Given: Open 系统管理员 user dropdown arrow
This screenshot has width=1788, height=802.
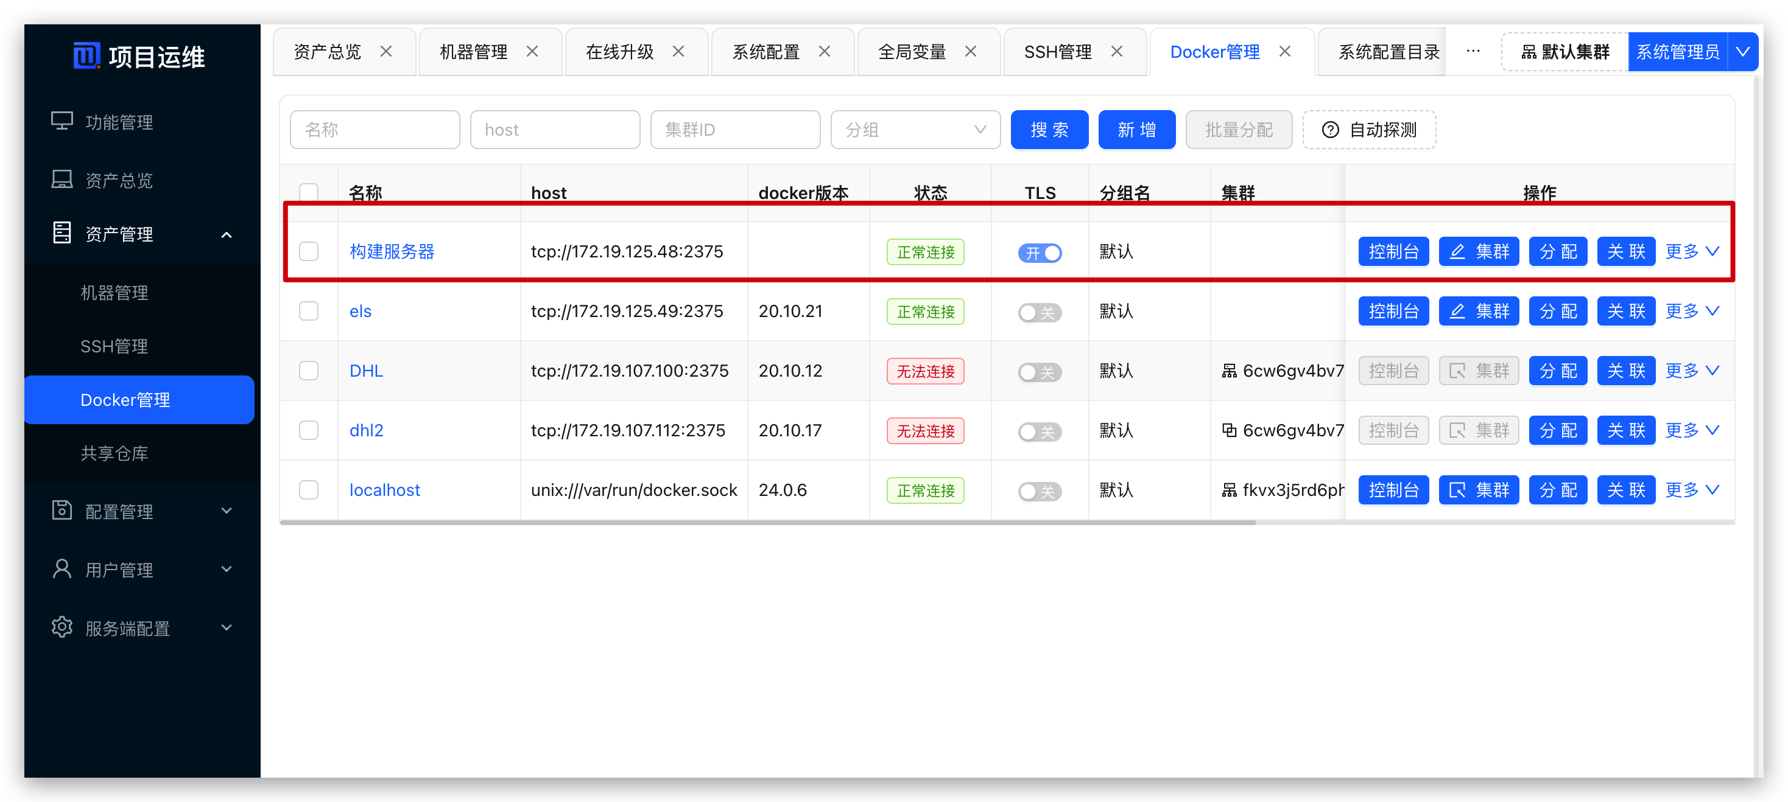Looking at the screenshot, I should [x=1742, y=51].
